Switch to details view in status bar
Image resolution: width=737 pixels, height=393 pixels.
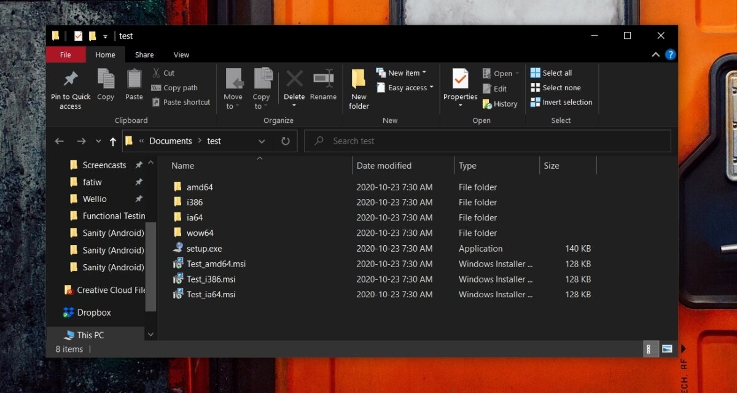tap(651, 349)
